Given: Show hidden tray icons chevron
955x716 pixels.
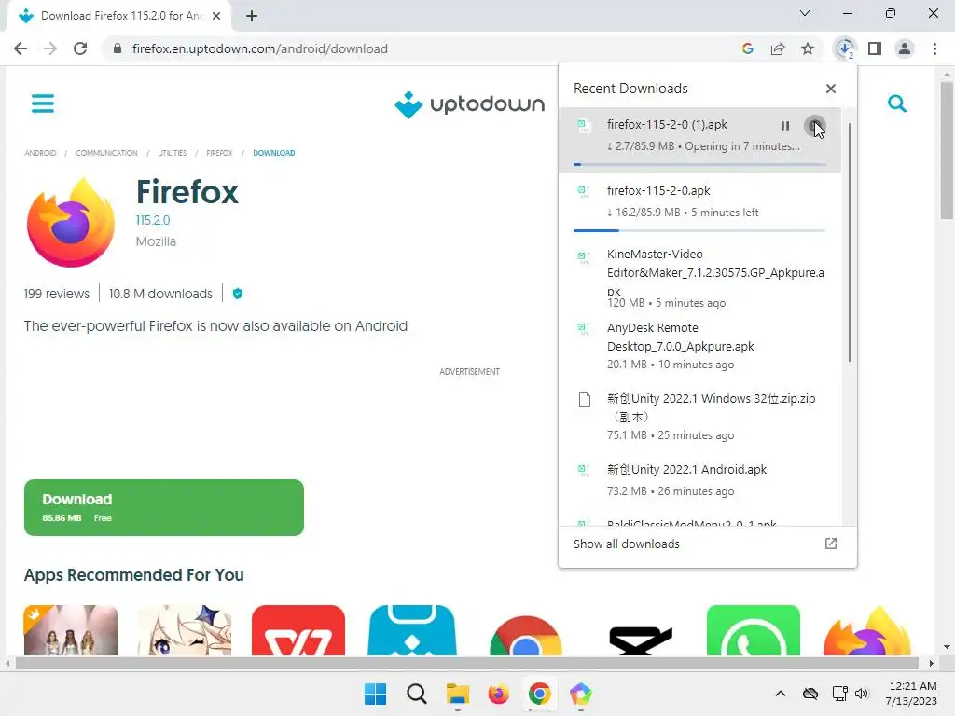Looking at the screenshot, I should (781, 694).
